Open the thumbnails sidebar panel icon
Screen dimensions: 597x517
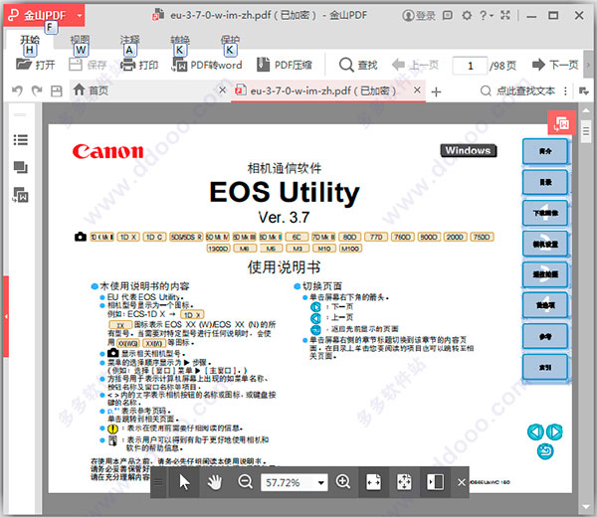coord(20,167)
